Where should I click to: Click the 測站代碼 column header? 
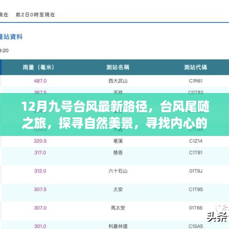196,67
